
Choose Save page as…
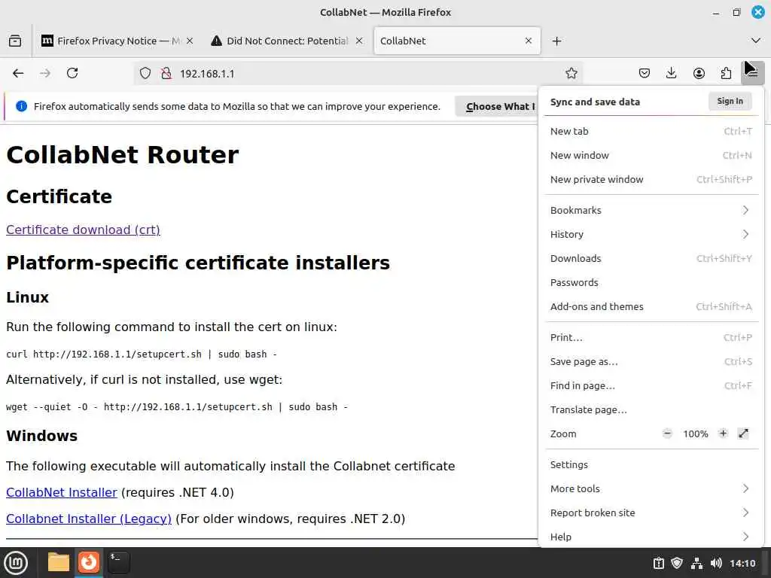pos(651,362)
